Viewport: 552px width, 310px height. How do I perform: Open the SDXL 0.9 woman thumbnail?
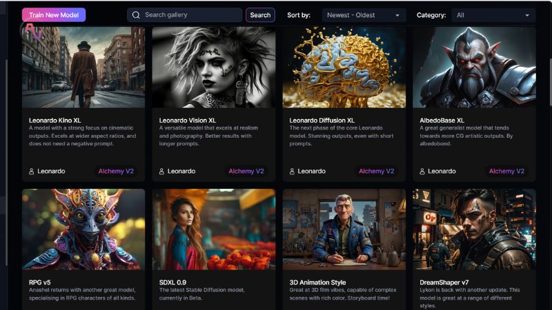tap(214, 229)
